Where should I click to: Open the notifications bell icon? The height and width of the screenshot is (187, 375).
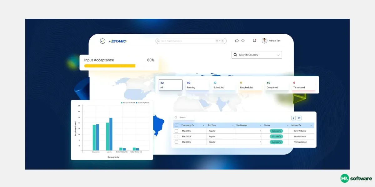[x=254, y=41]
